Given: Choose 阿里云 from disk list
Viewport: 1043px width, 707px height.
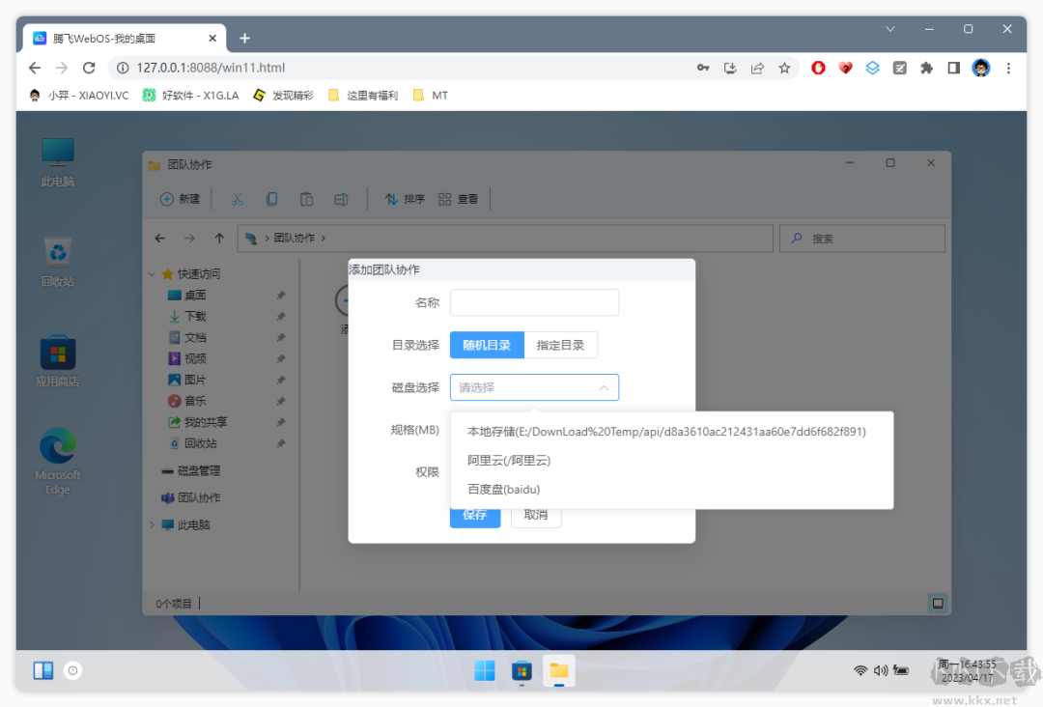Looking at the screenshot, I should click(x=672, y=461).
